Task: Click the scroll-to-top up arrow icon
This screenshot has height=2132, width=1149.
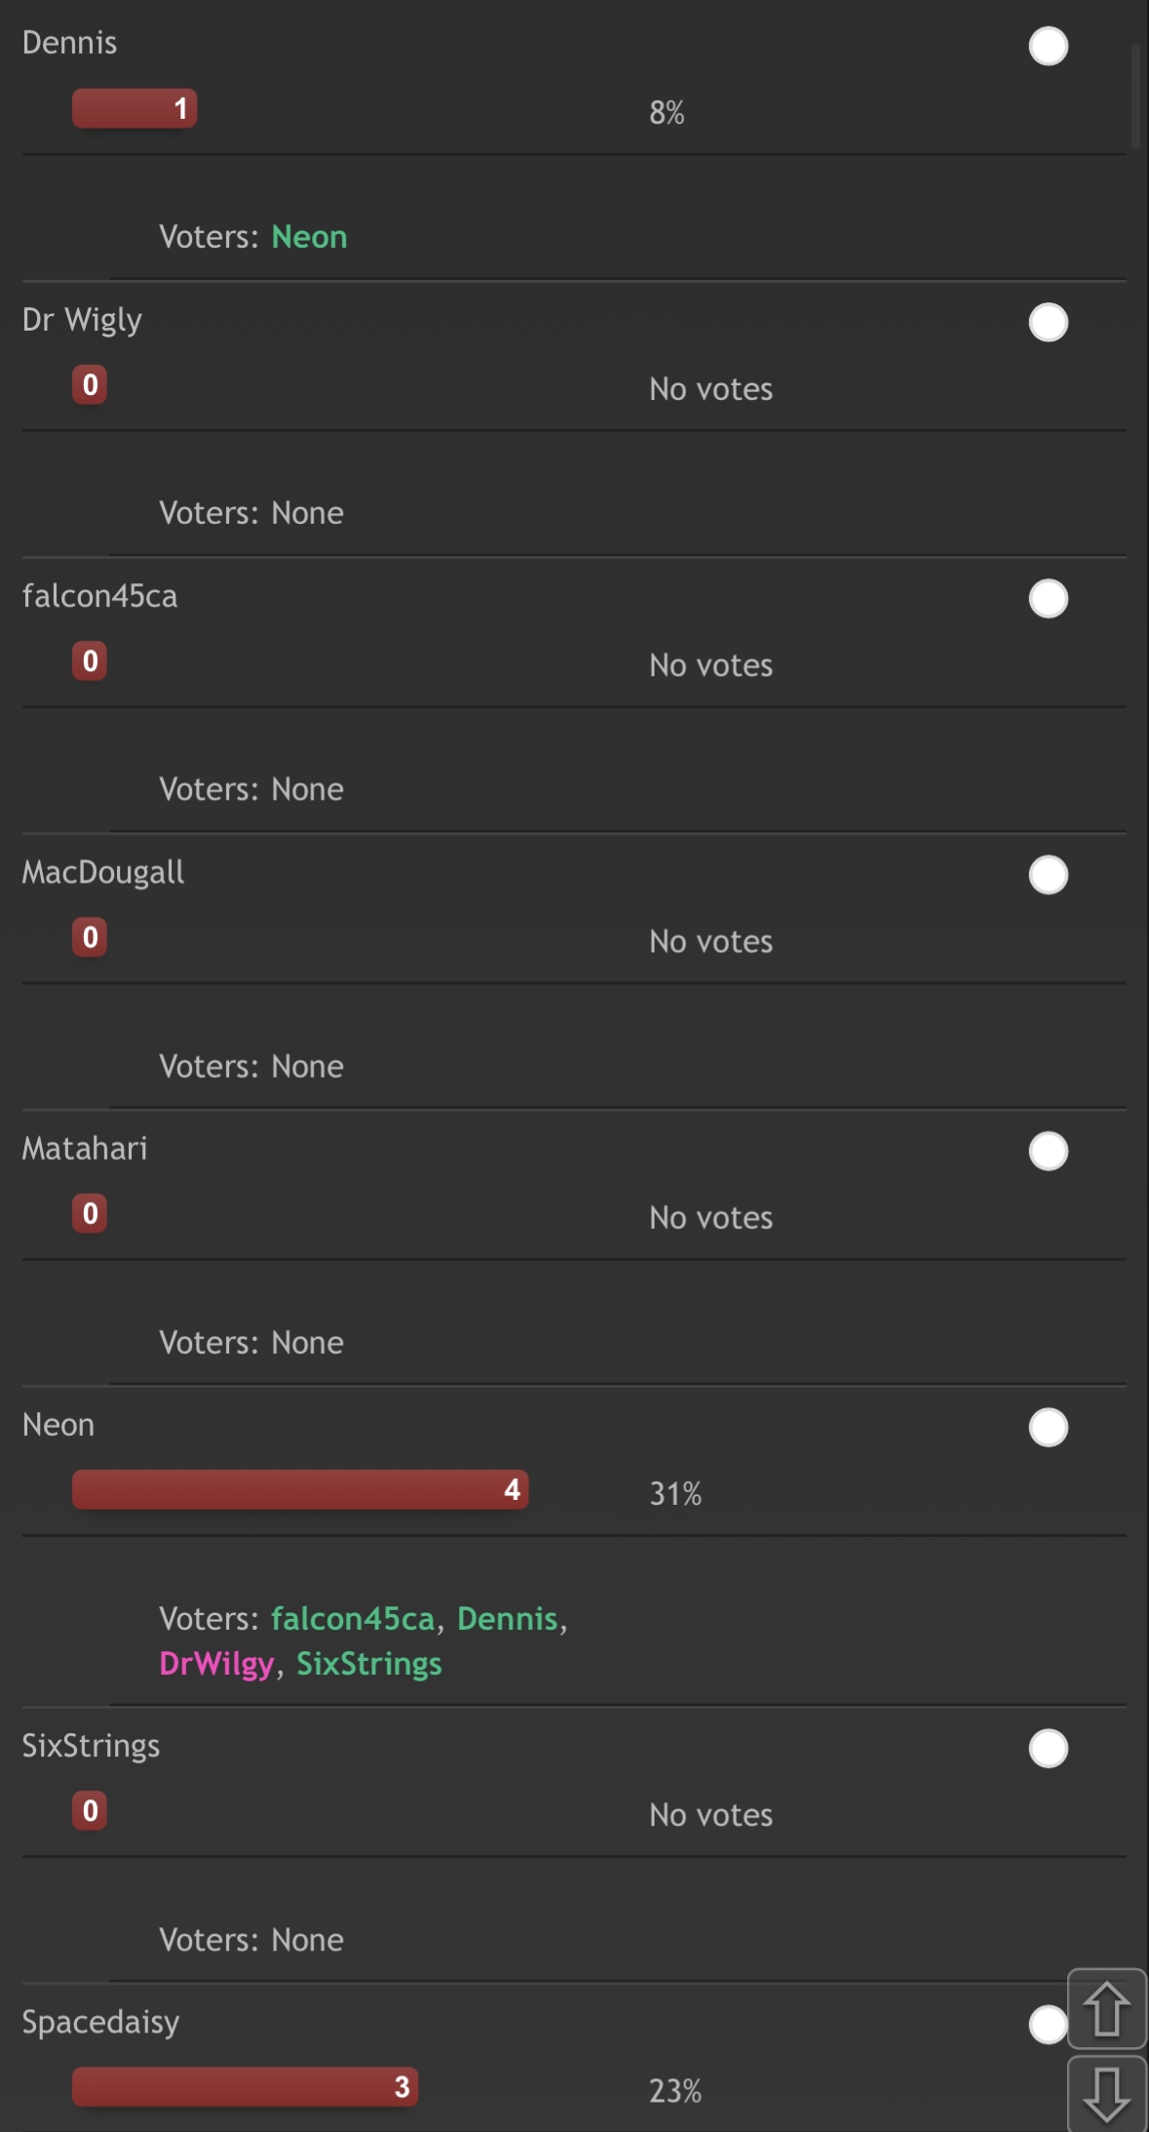Action: [1107, 2009]
